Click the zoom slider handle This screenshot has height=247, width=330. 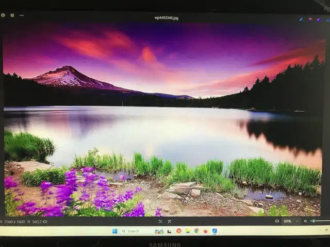point(313,221)
